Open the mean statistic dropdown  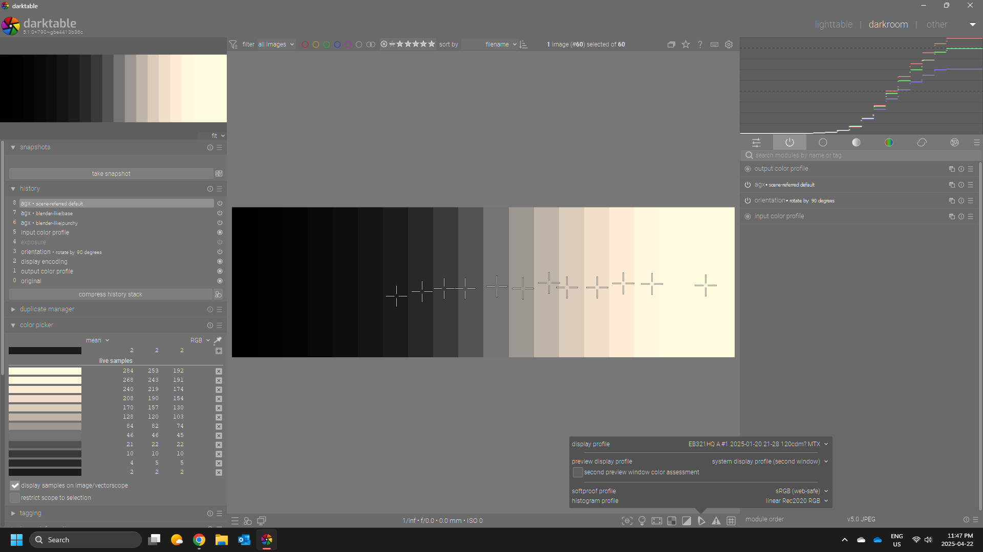pos(97,340)
